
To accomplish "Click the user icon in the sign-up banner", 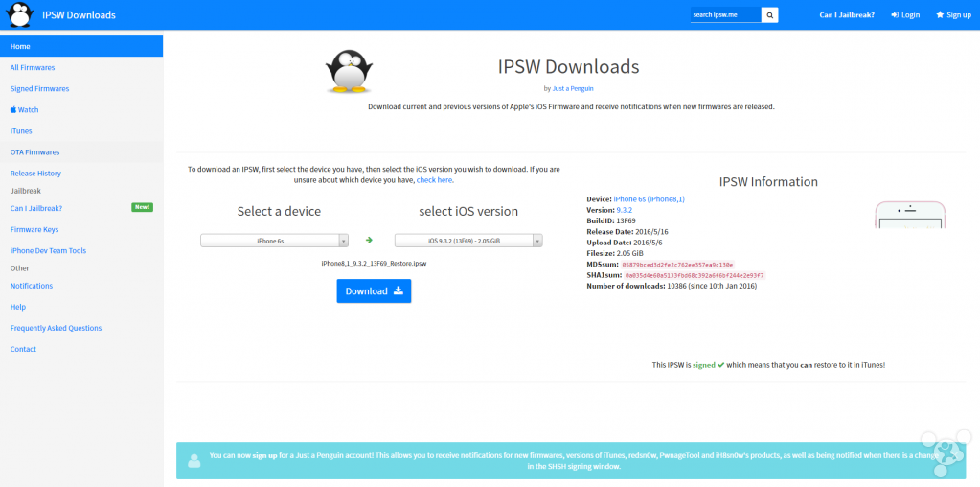I will [x=194, y=461].
